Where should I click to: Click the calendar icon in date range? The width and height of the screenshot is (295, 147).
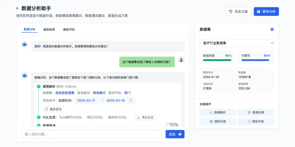(x=131, y=101)
